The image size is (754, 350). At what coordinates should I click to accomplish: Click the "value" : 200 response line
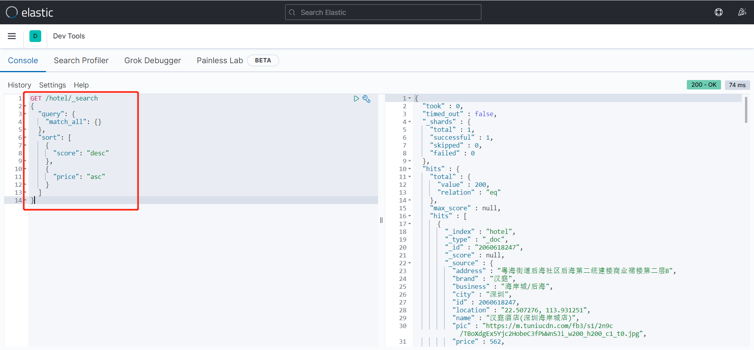(x=463, y=185)
